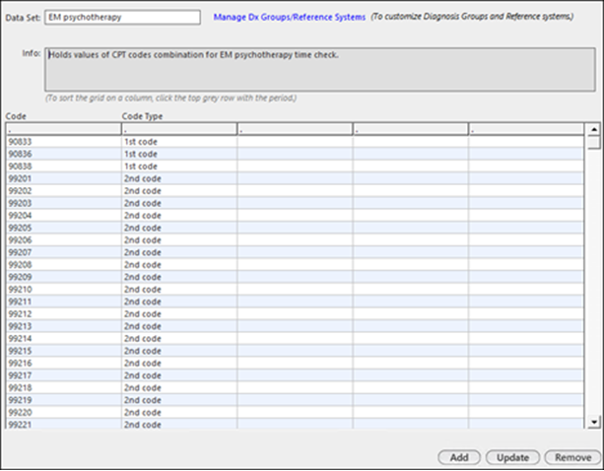Open Manage Dx Groups/Reference Systems link
Screen dimensions: 604x471
[290, 17]
